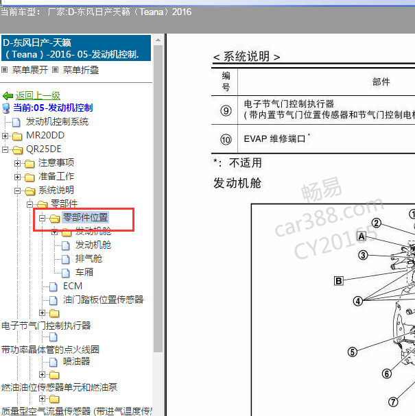The width and height of the screenshot is (415, 416).
Task: Click the page icon next to ECM
Action: pyautogui.click(x=53, y=286)
